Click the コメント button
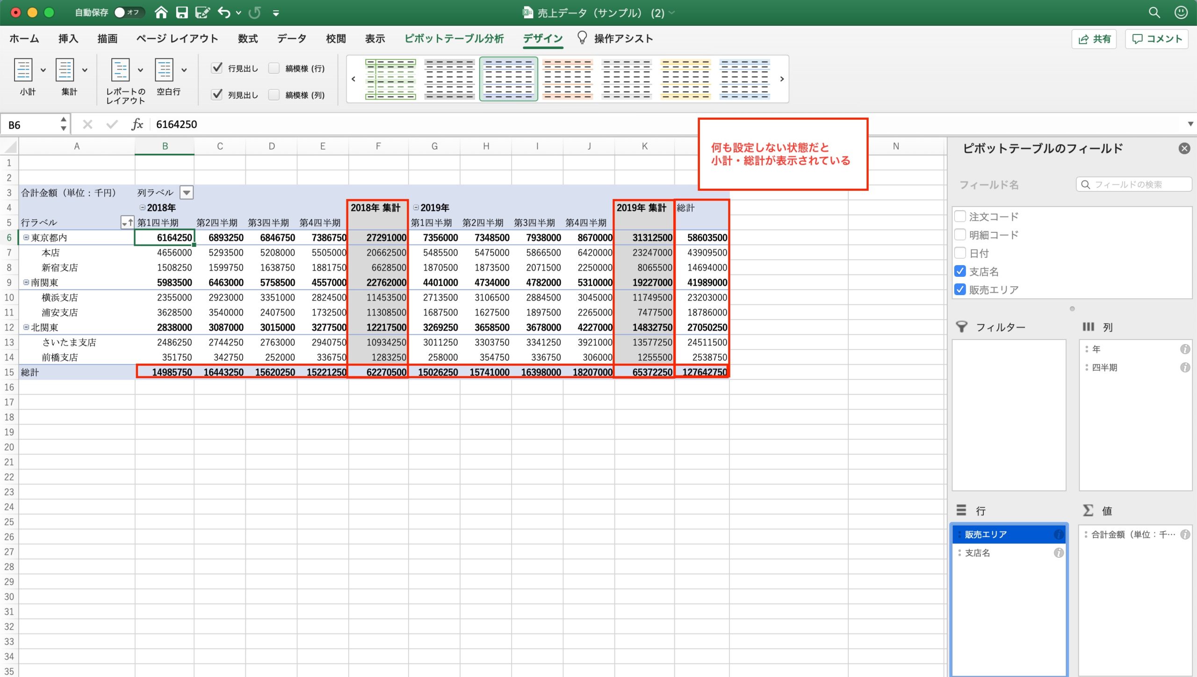 click(1157, 39)
